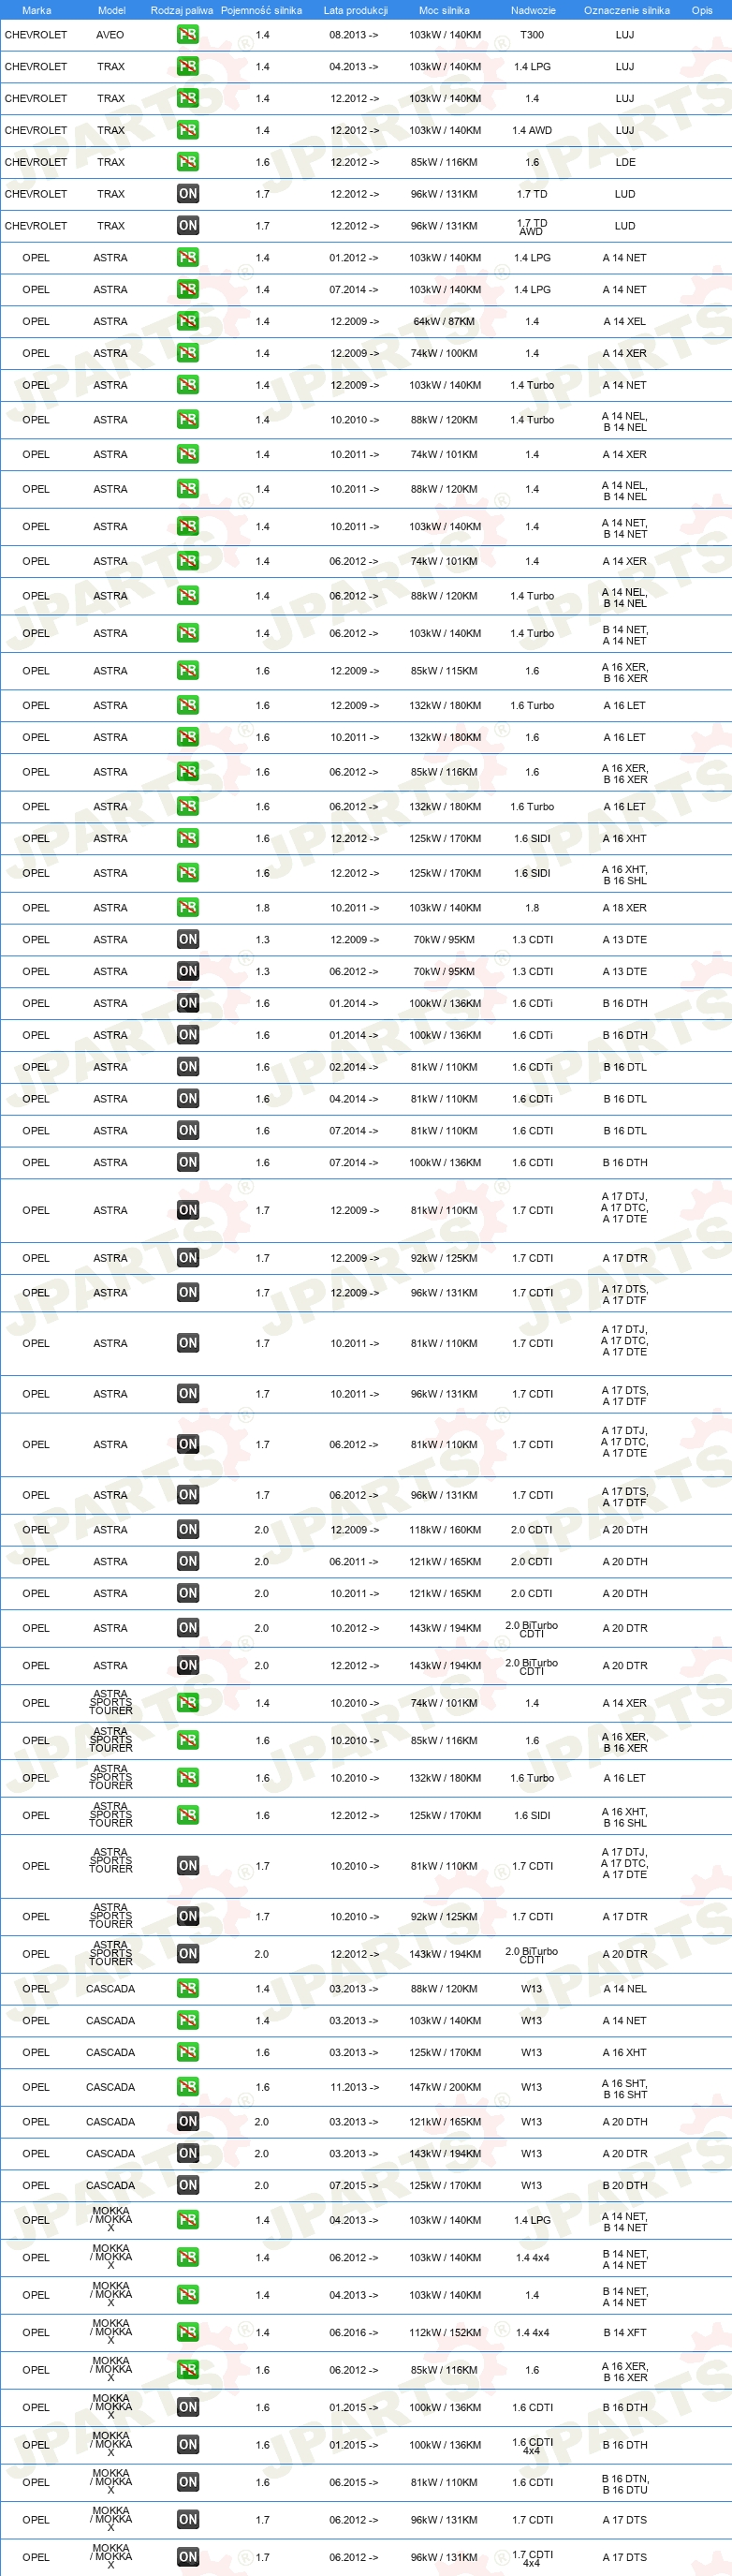Select the B 20 DTH engine code
Image resolution: width=732 pixels, height=2576 pixels.
[625, 2185]
